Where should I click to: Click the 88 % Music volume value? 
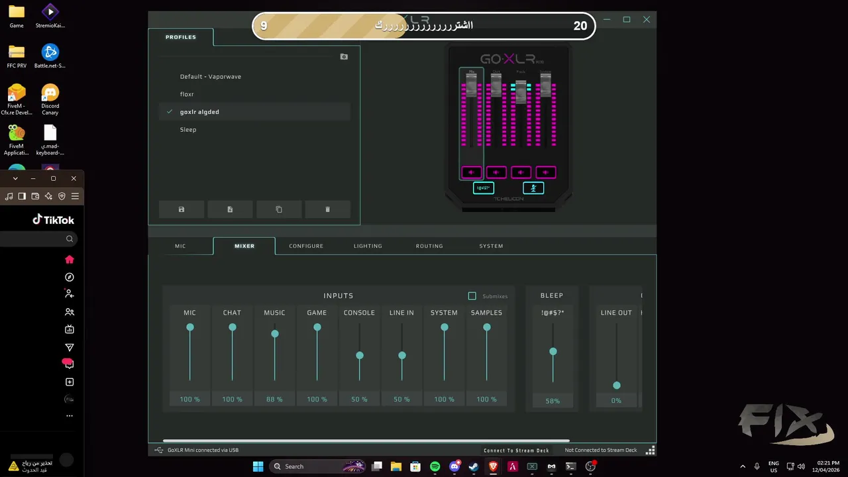coord(274,399)
